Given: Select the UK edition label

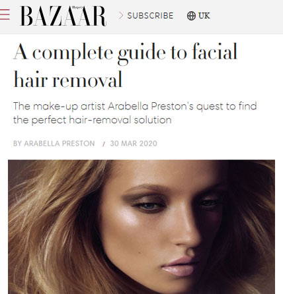Looking at the screenshot, I should coord(204,16).
